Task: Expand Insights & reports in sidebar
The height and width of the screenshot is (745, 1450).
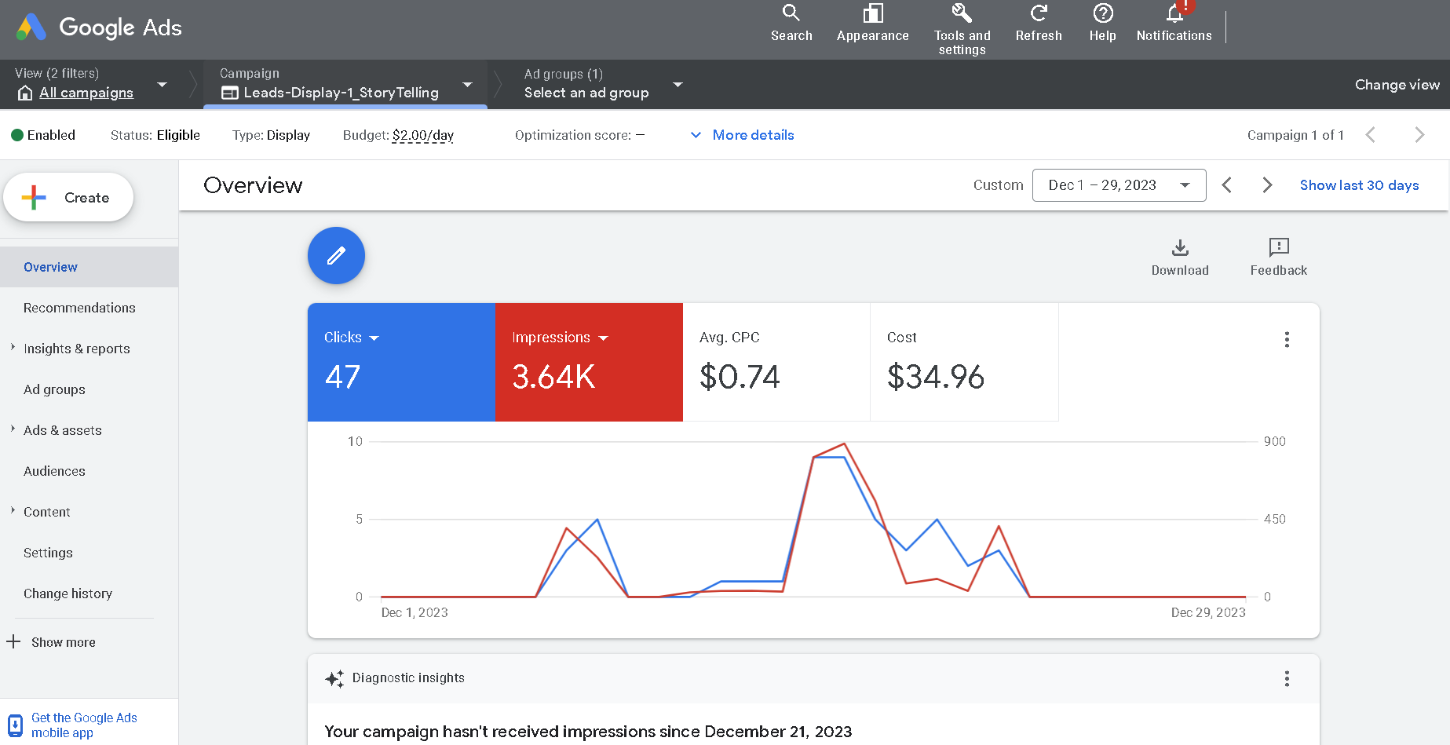Action: pyautogui.click(x=76, y=349)
